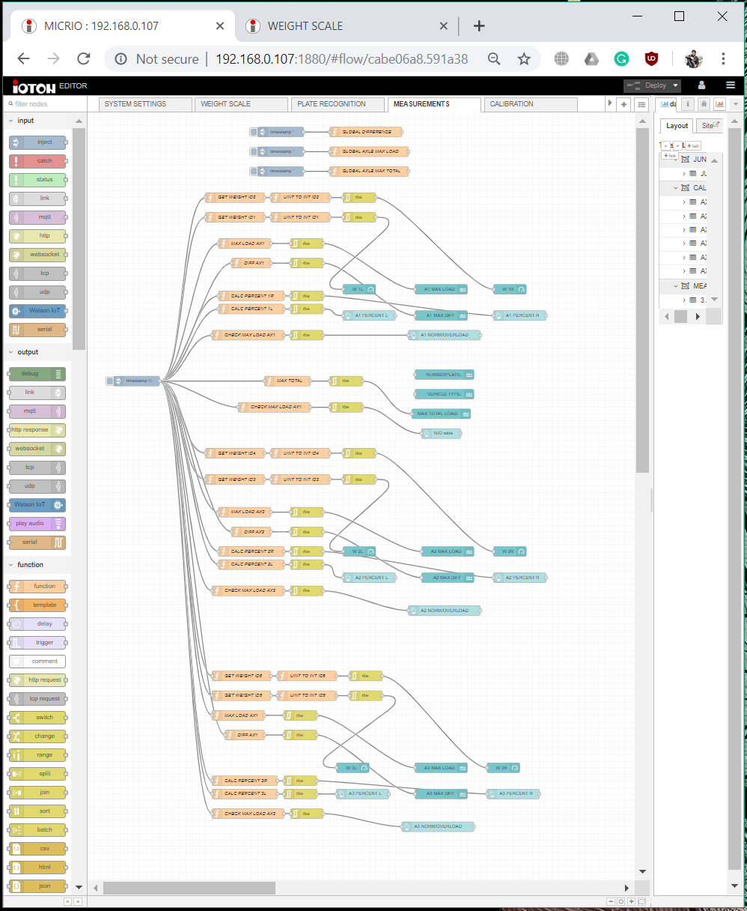
Task: Select the http request palette node
Action: 37,680
